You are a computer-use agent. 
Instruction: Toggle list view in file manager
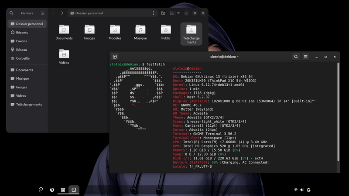pos(171,14)
